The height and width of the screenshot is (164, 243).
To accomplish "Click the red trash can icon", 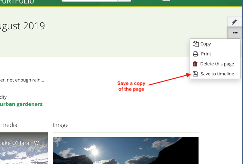I will [x=195, y=64].
